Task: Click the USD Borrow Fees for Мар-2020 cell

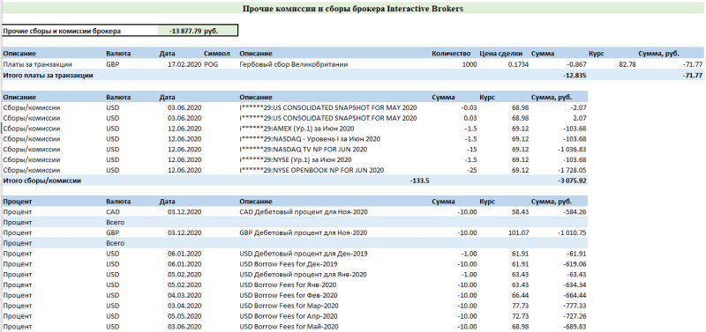Action: coord(289,306)
